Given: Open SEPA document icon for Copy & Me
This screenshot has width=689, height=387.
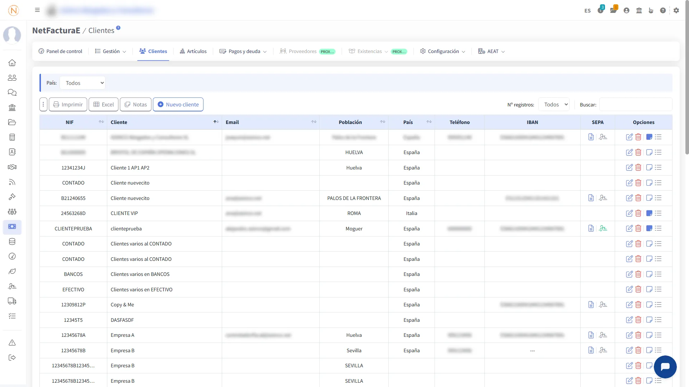Looking at the screenshot, I should pyautogui.click(x=591, y=305).
